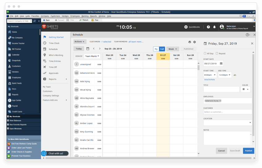Open the shift Color picker swatch
This screenshot has height=168, width=262.
(x=245, y=89)
